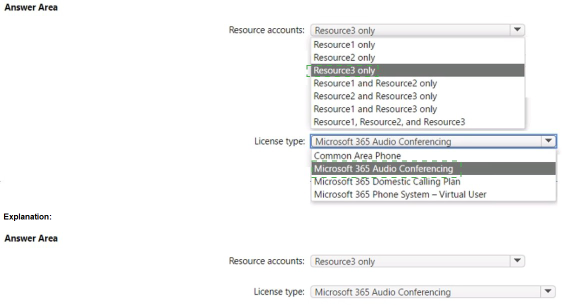Choose "Resource1 and Resource2 only" option
The height and width of the screenshot is (307, 562).
(x=375, y=83)
